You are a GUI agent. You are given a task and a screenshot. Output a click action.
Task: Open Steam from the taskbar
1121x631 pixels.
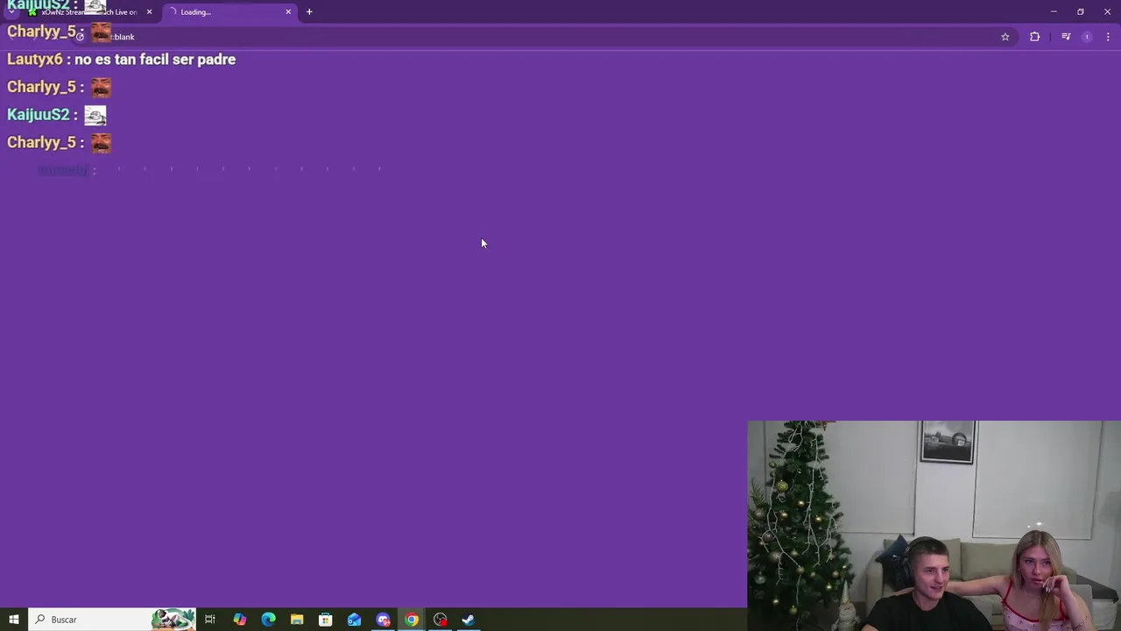coord(469,620)
